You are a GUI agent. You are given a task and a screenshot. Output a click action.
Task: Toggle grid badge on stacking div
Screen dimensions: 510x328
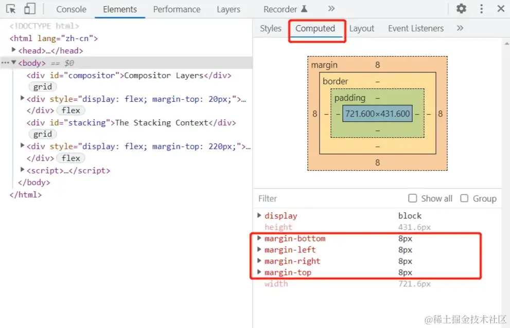click(x=43, y=134)
